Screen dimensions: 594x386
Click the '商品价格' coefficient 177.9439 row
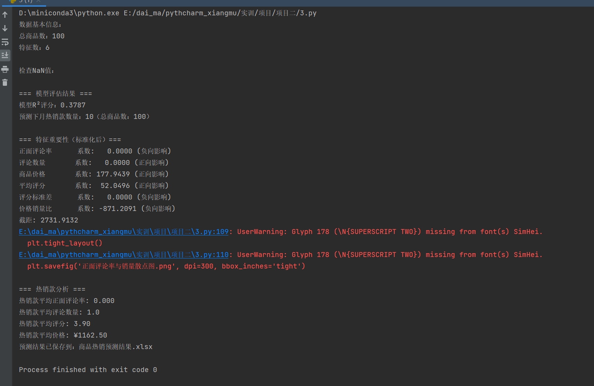(94, 174)
